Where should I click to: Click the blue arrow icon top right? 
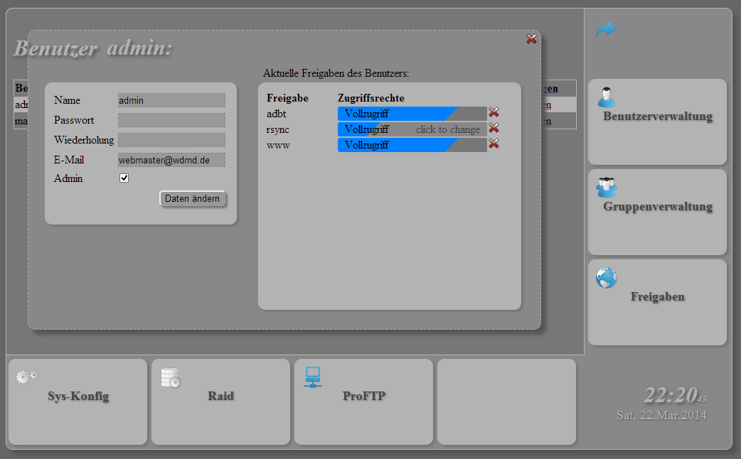pyautogui.click(x=606, y=29)
